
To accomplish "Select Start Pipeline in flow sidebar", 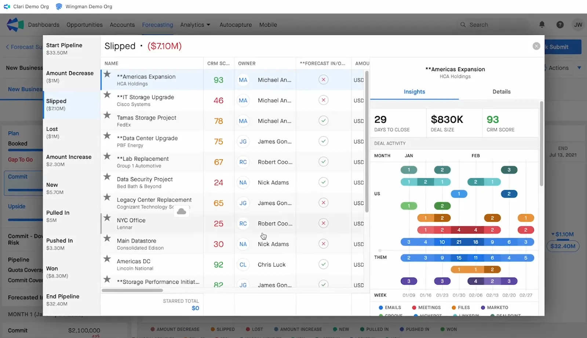I will point(72,49).
